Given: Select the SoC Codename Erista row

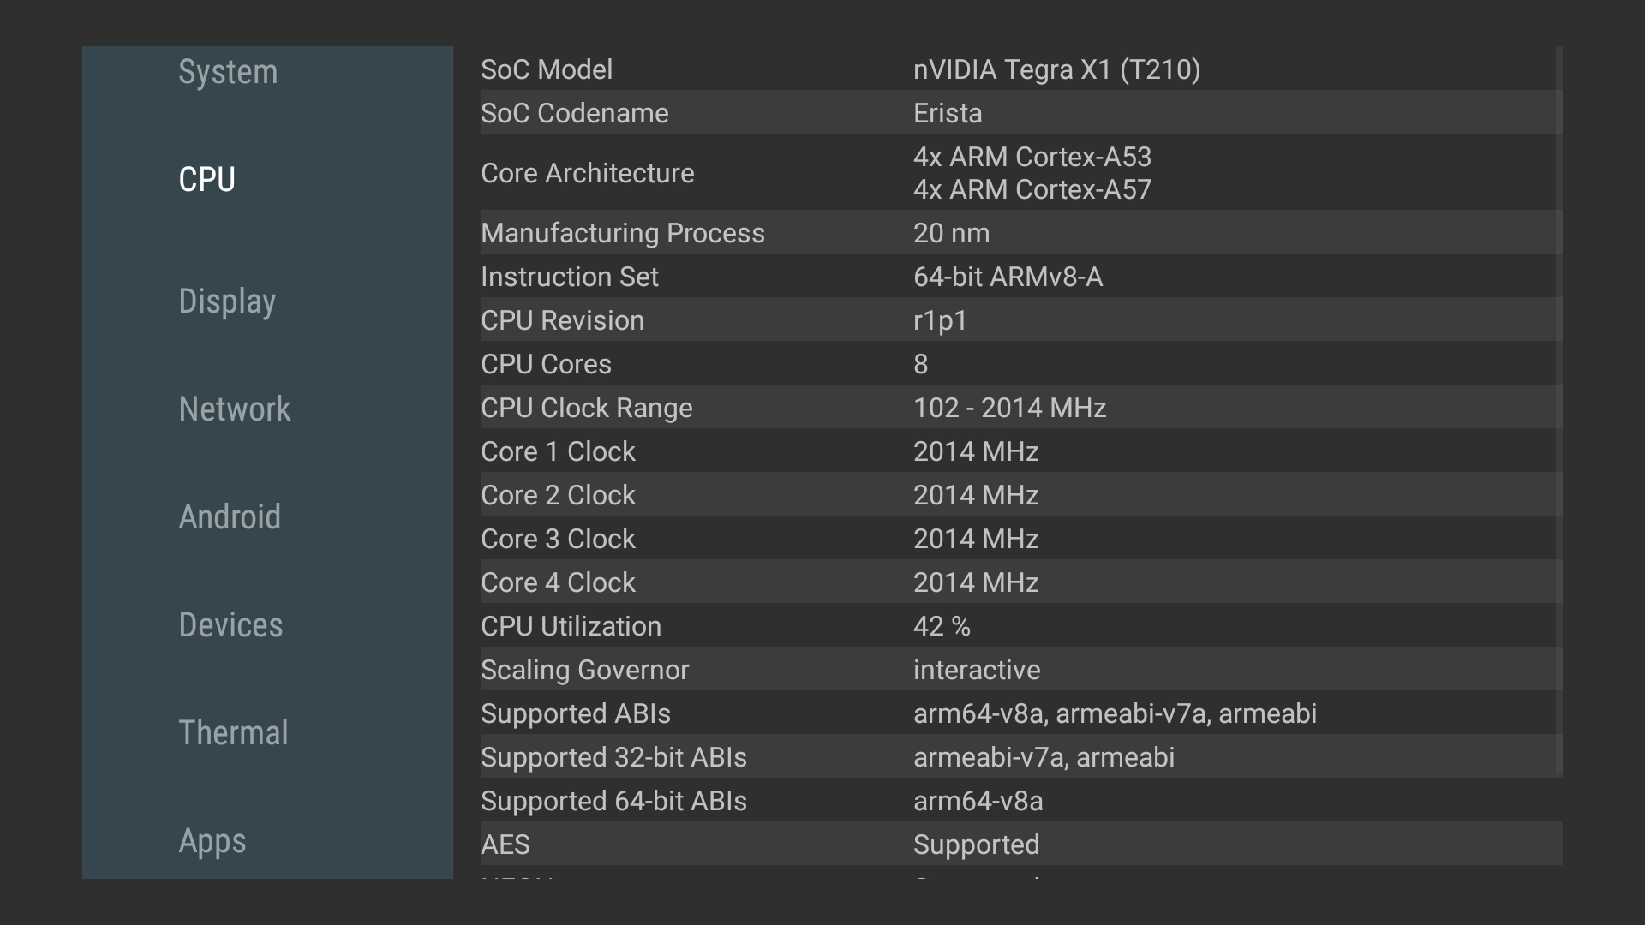Looking at the screenshot, I should pos(1020,113).
